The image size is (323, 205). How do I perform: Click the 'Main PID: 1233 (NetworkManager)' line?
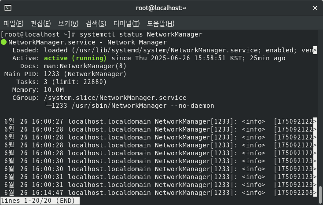tap(65, 74)
